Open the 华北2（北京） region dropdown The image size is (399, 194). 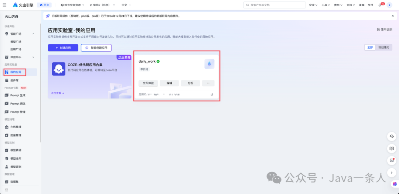102,5
